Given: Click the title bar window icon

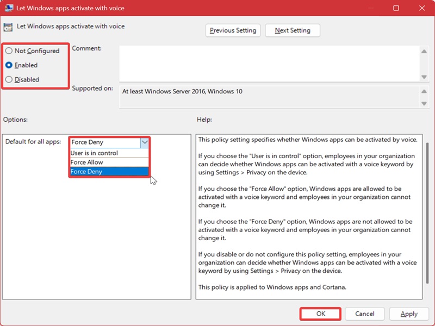Looking at the screenshot, I should pyautogui.click(x=9, y=8).
